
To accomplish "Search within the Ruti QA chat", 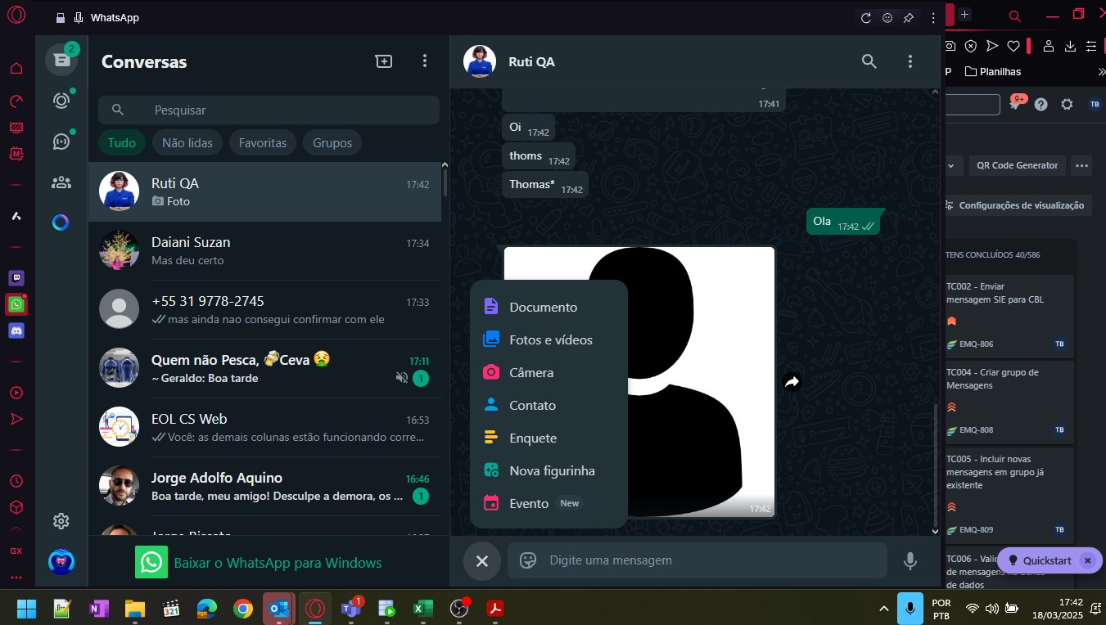I will [869, 61].
